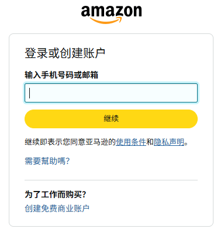Click the 登录或创建账户 heading
Image resolution: width=224 pixels, height=239 pixels.
point(65,53)
